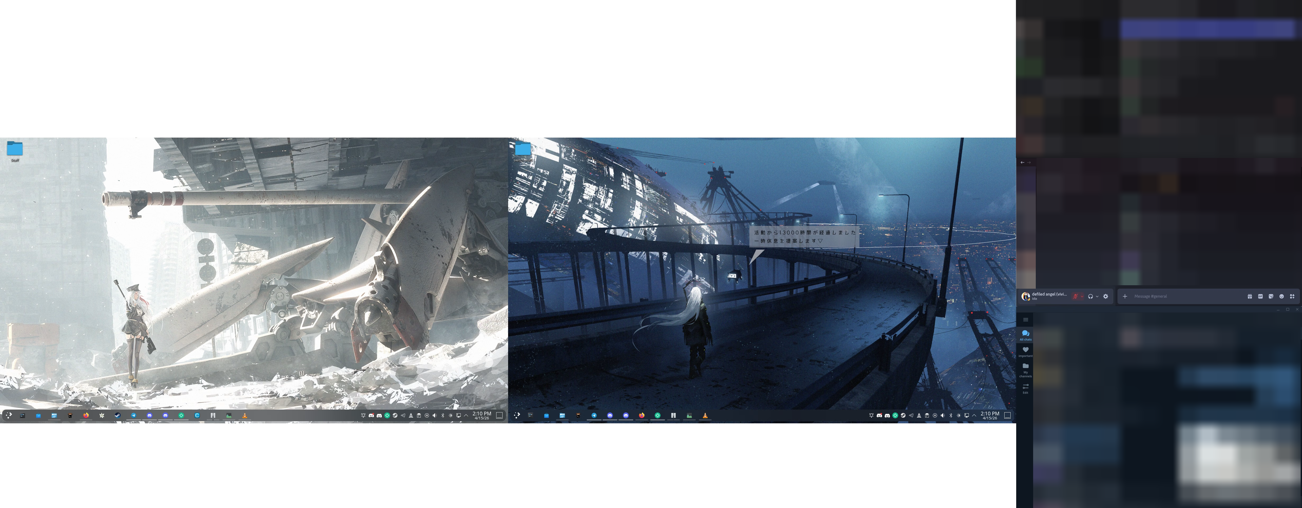Switch to Telegram on the left monitor taskbar
This screenshot has width=1302, height=508.
[x=133, y=415]
